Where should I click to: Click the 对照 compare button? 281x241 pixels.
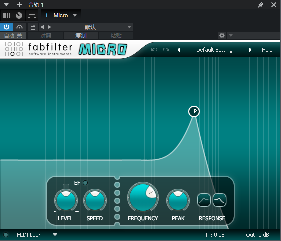46,36
